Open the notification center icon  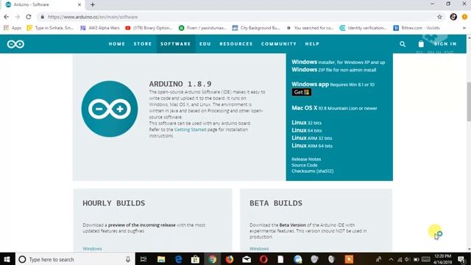coord(461,259)
